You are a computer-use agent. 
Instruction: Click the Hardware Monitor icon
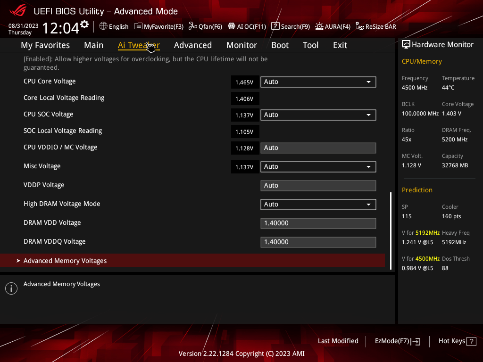[406, 45]
